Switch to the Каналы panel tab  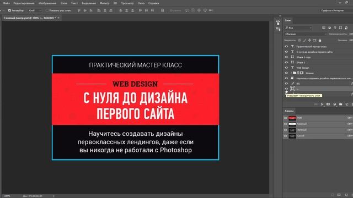click(x=289, y=111)
